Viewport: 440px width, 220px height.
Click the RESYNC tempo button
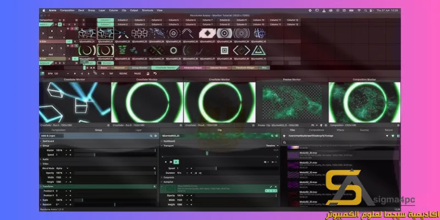pyautogui.click(x=123, y=74)
